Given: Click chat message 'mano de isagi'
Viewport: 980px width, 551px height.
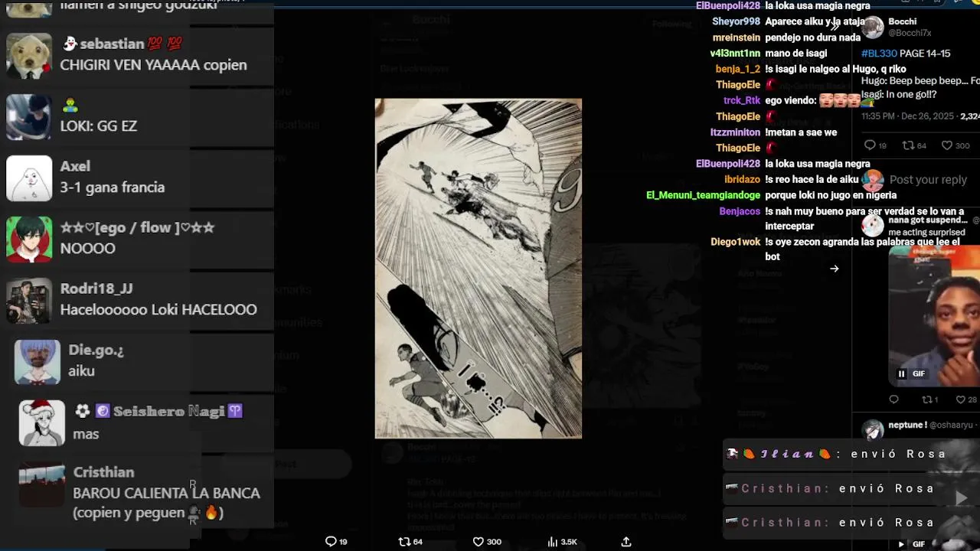Looking at the screenshot, I should [x=796, y=54].
